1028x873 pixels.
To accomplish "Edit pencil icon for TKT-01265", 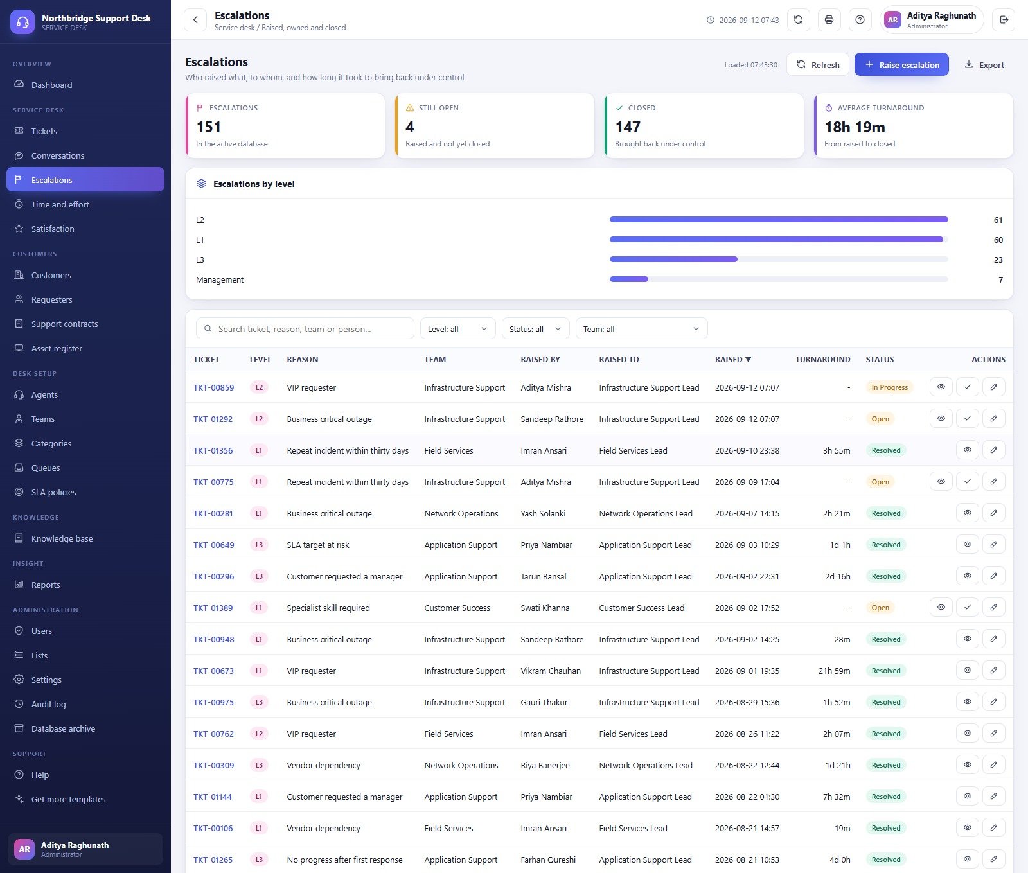I will click(993, 860).
